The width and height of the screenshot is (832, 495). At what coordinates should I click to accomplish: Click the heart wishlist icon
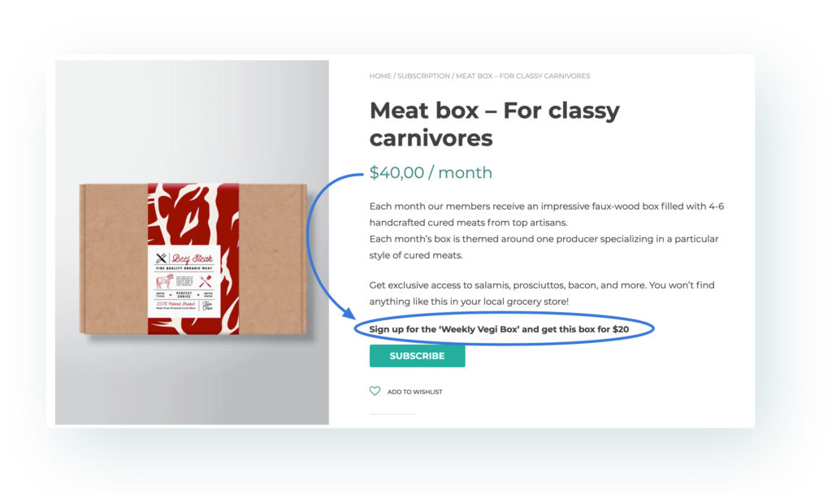pyautogui.click(x=375, y=391)
